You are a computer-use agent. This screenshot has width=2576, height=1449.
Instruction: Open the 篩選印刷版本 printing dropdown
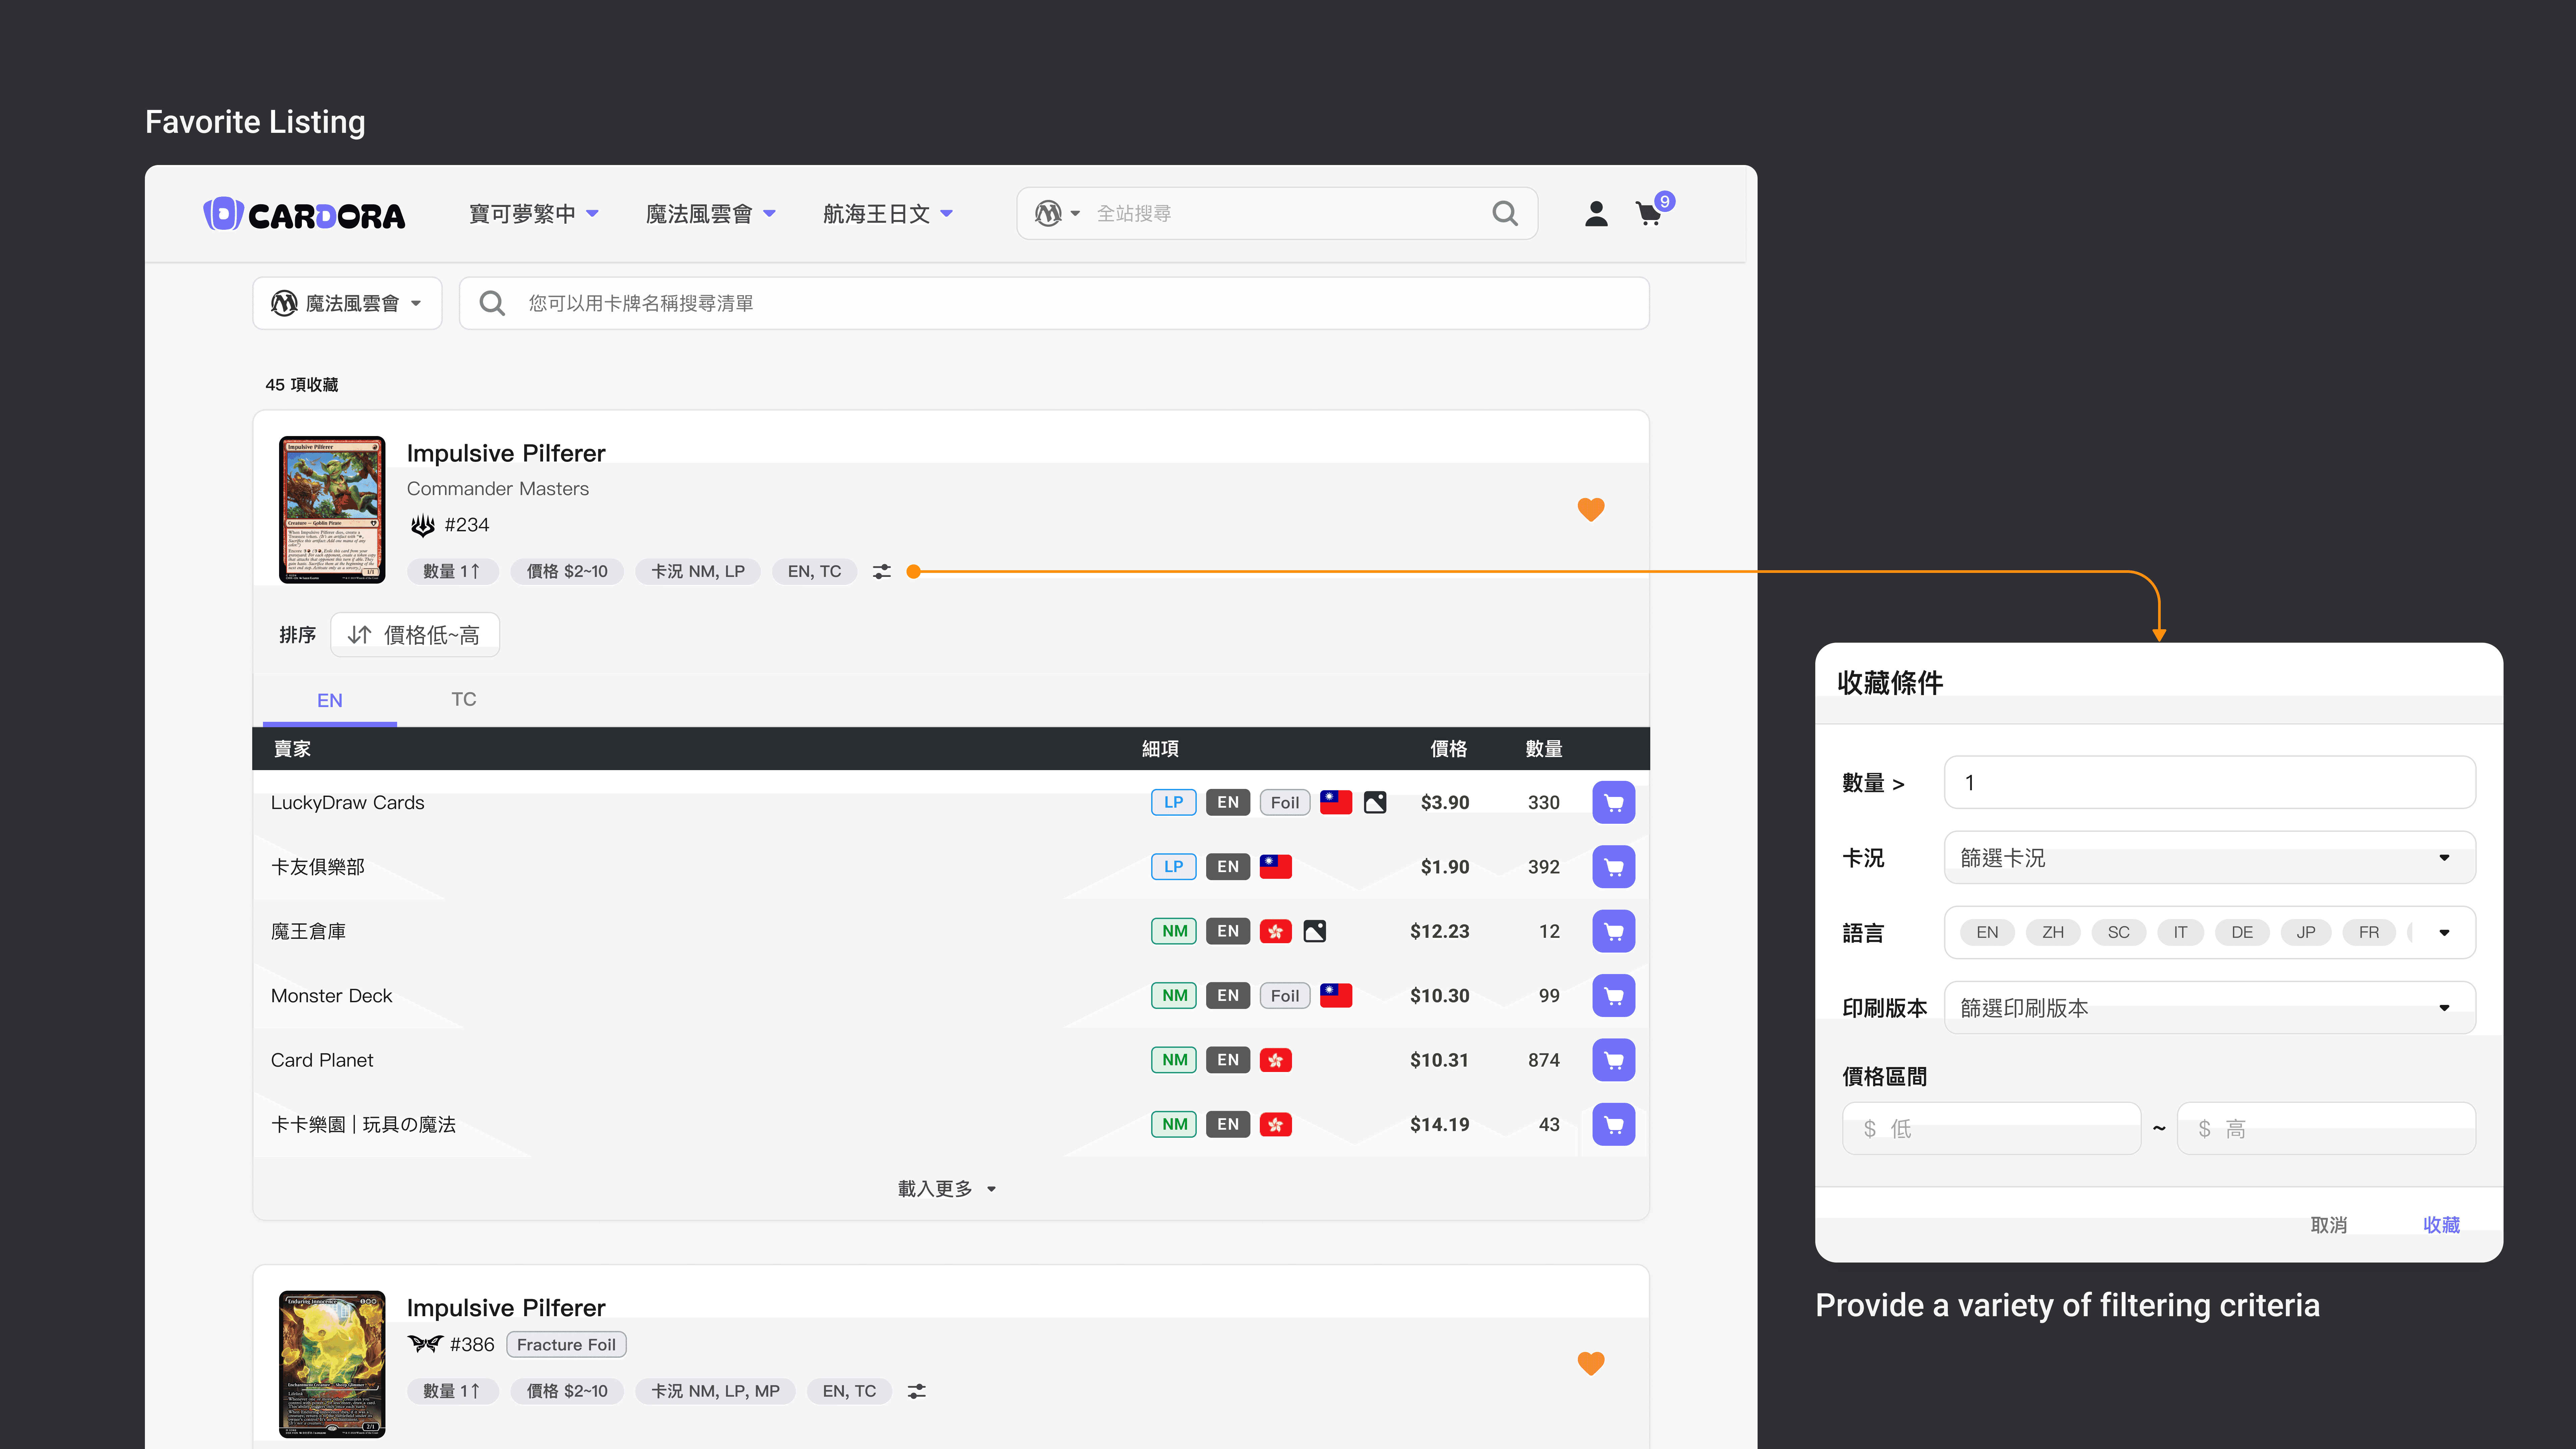click(x=2210, y=1008)
